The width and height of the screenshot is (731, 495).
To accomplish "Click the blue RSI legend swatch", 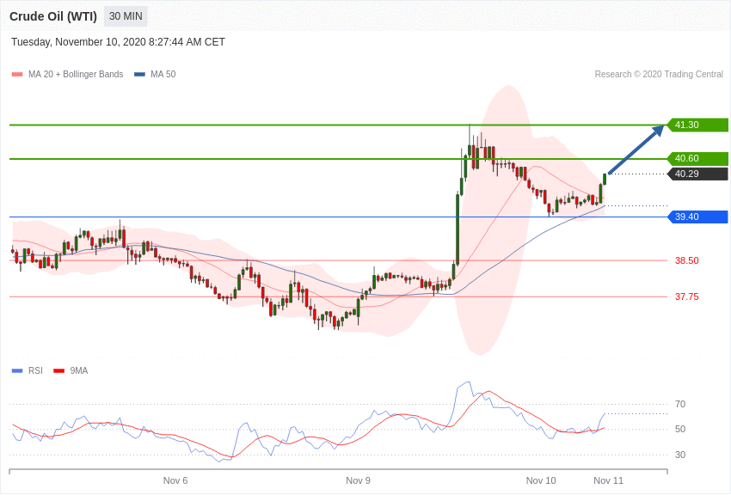I will (17, 371).
